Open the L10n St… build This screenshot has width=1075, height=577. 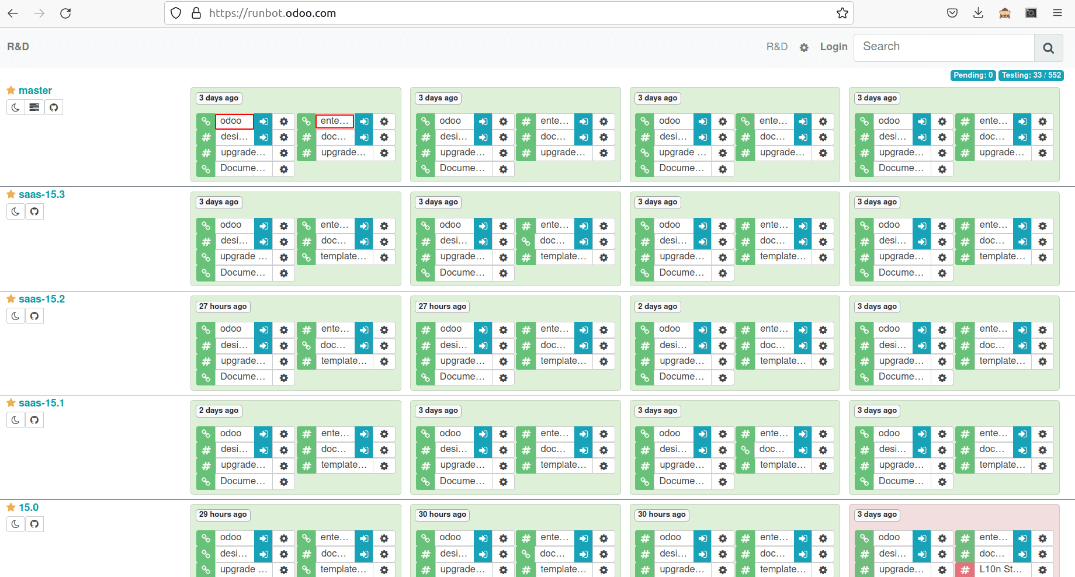tap(1003, 569)
